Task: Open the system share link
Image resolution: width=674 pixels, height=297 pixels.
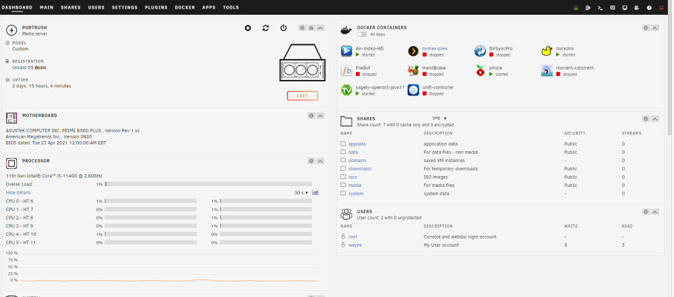Action: (x=355, y=194)
